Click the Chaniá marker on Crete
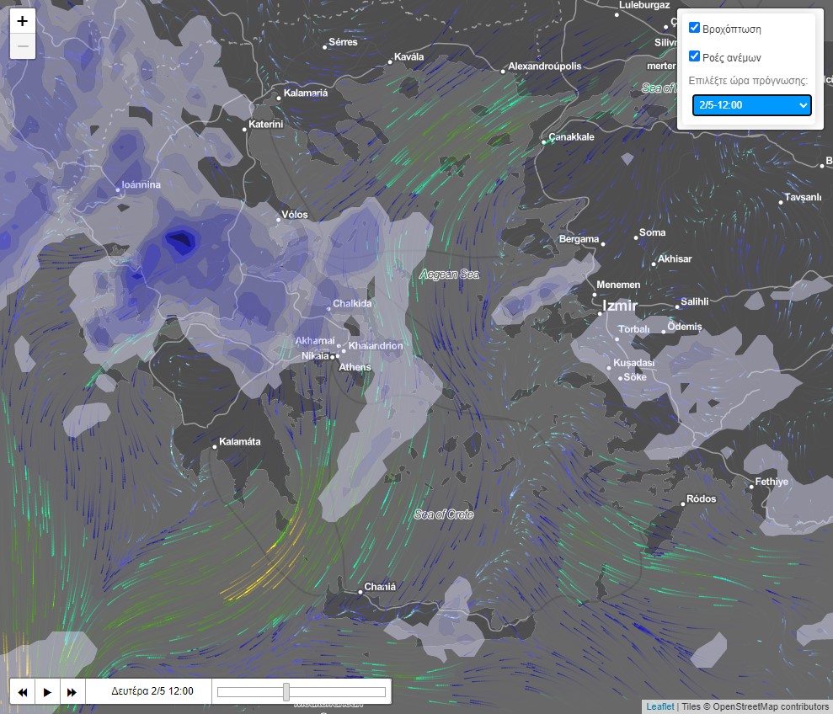 tap(360, 592)
